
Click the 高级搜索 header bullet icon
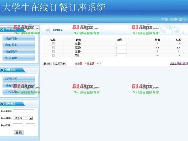point(2,104)
